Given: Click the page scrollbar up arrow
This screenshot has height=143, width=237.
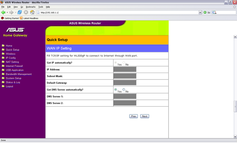Looking at the screenshot, I should [x=235, y=37].
